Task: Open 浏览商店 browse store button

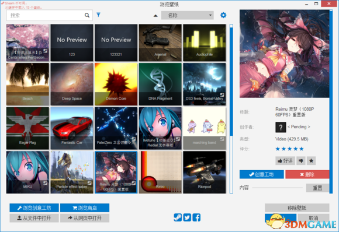Action: pos(85,208)
